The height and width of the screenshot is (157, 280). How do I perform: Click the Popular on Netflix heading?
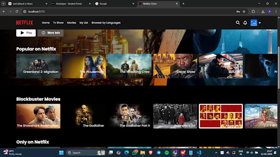(36, 49)
